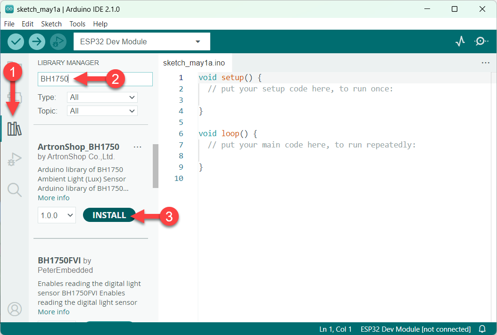Click line number 10 in the gutter
Image resolution: width=497 pixels, height=335 pixels.
[x=179, y=179]
